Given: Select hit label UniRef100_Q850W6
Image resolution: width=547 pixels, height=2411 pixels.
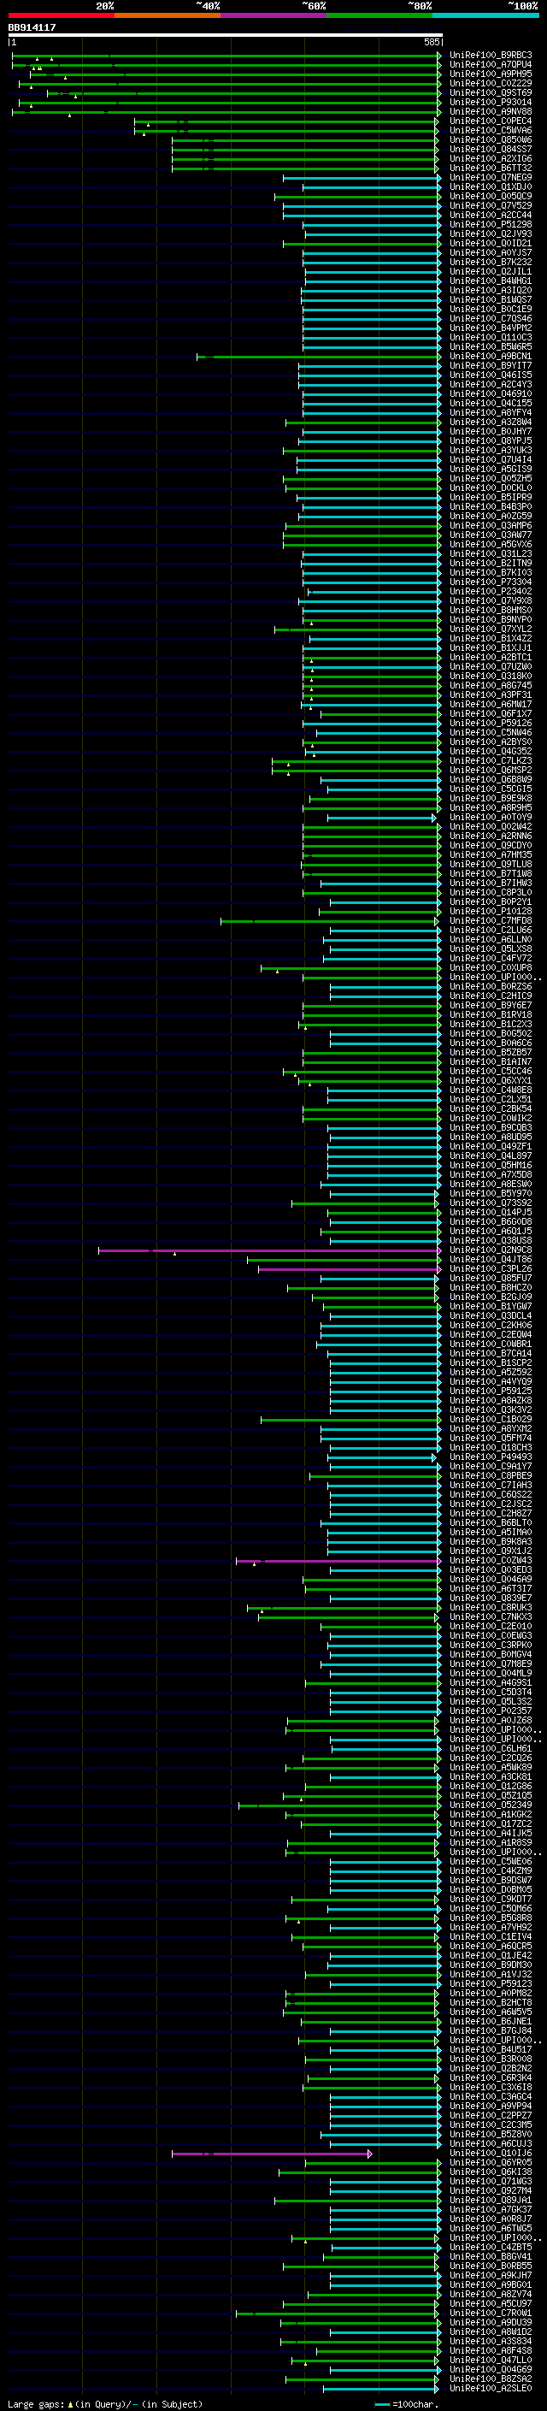Looking at the screenshot, I should click(490, 140).
